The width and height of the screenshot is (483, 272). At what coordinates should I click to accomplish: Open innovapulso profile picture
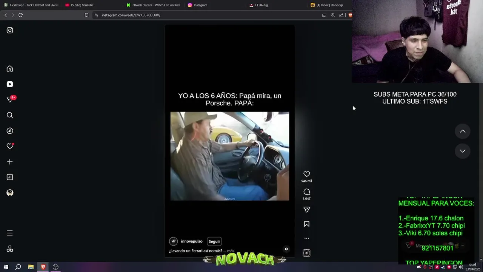coord(174,241)
